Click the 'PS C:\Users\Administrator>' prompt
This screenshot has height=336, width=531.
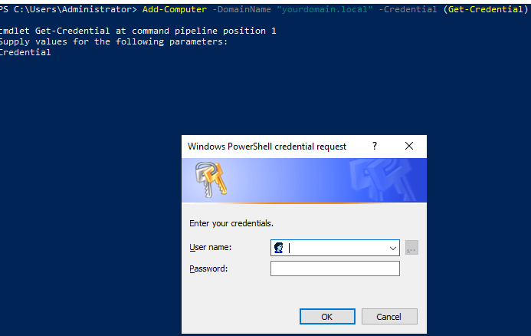tap(68, 9)
